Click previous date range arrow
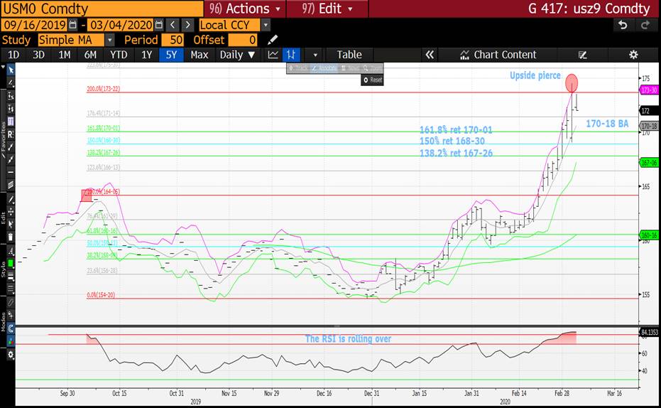The height and width of the screenshot is (408, 661). [x=173, y=26]
